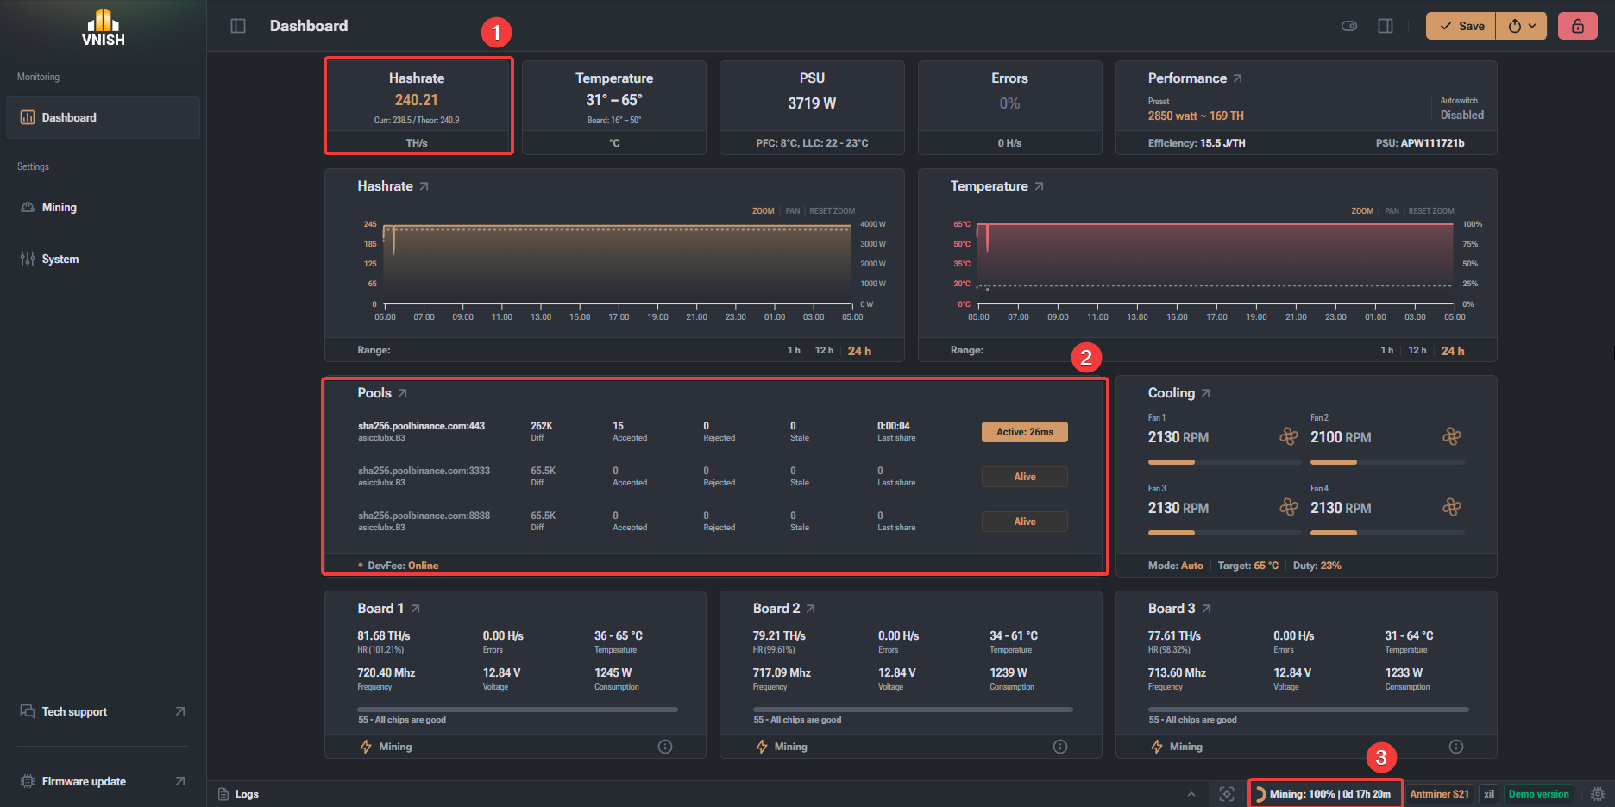Set Temperature chart range to 24 h
Image resolution: width=1615 pixels, height=807 pixels.
click(x=1452, y=351)
